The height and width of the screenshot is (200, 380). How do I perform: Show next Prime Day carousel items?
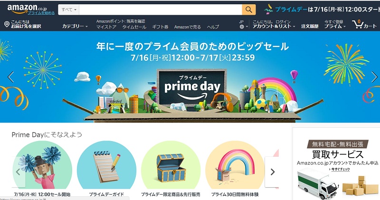pos(272,172)
